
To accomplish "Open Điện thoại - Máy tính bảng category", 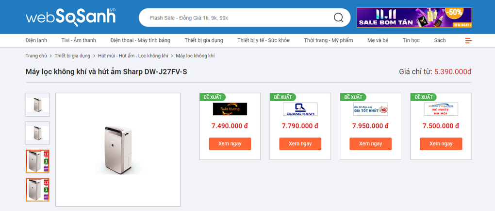I will [140, 40].
